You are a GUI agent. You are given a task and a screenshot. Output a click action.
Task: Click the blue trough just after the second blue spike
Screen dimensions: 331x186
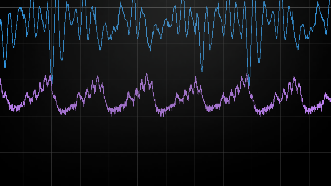coord(259,62)
